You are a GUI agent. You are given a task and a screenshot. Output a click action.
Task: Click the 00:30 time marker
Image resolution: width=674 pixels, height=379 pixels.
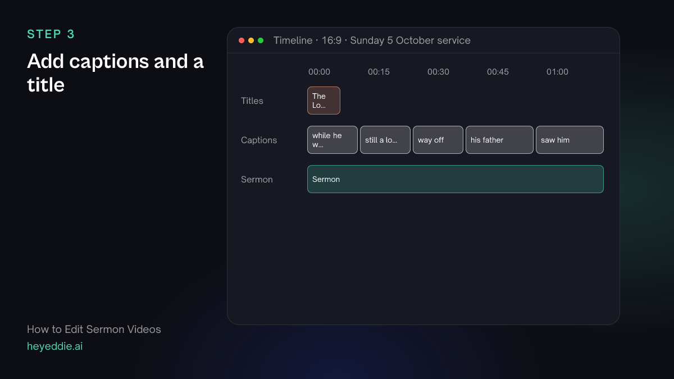438,72
